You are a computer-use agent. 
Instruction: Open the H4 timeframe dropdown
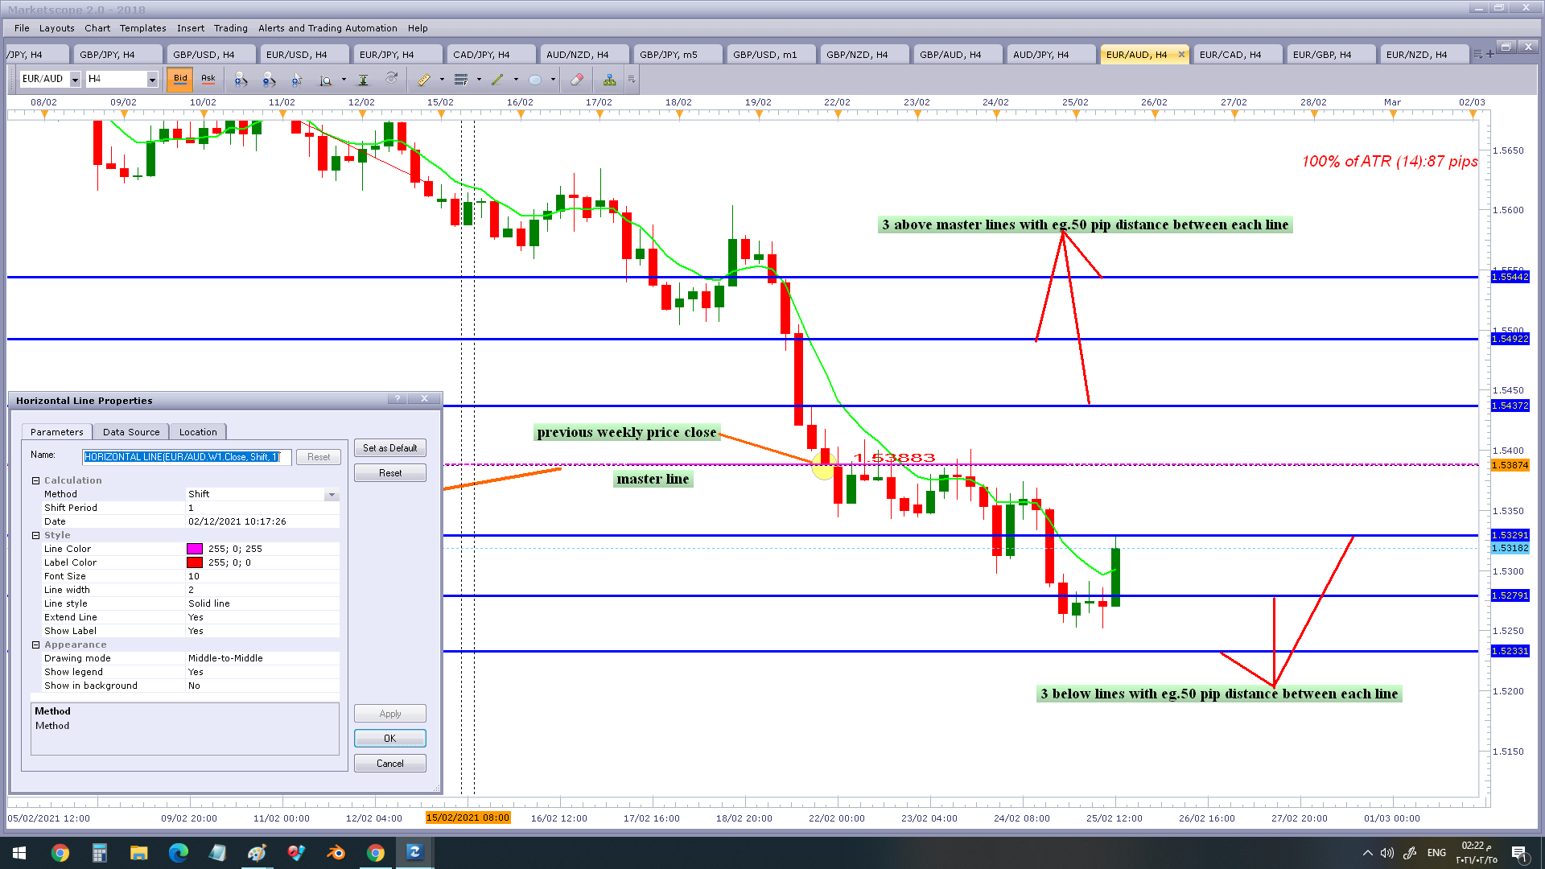coord(152,79)
